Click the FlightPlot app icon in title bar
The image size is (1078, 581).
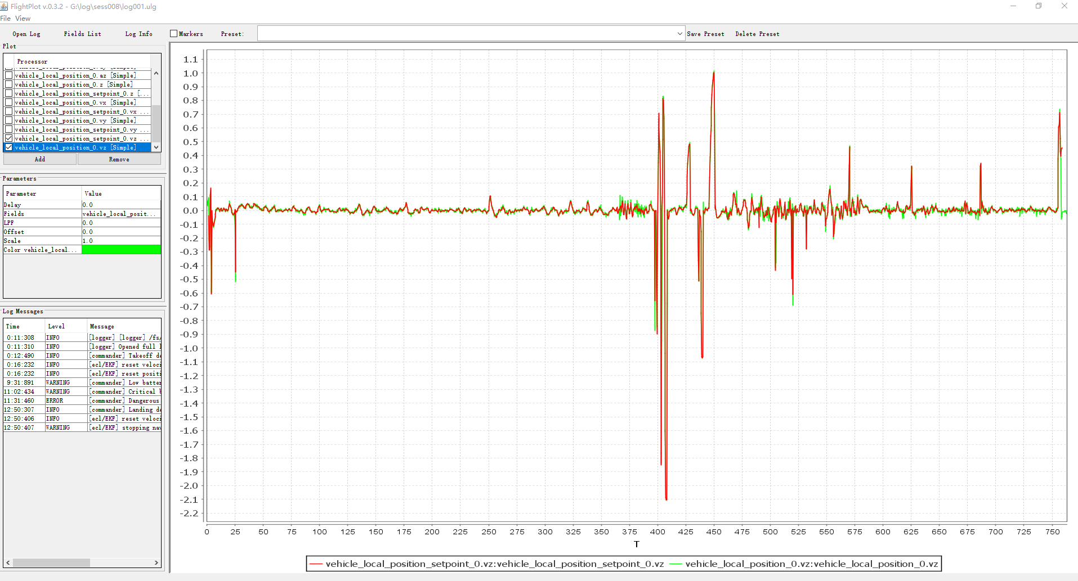5,6
